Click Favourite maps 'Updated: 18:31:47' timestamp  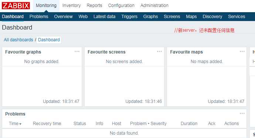point(226,101)
